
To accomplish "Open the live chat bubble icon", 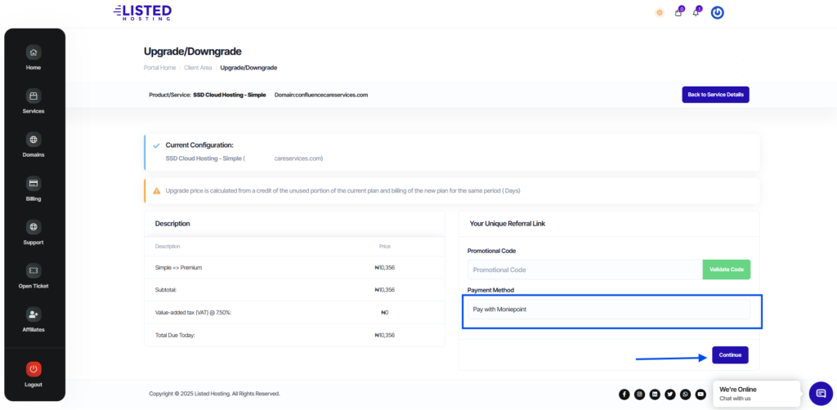I will pyautogui.click(x=820, y=394).
